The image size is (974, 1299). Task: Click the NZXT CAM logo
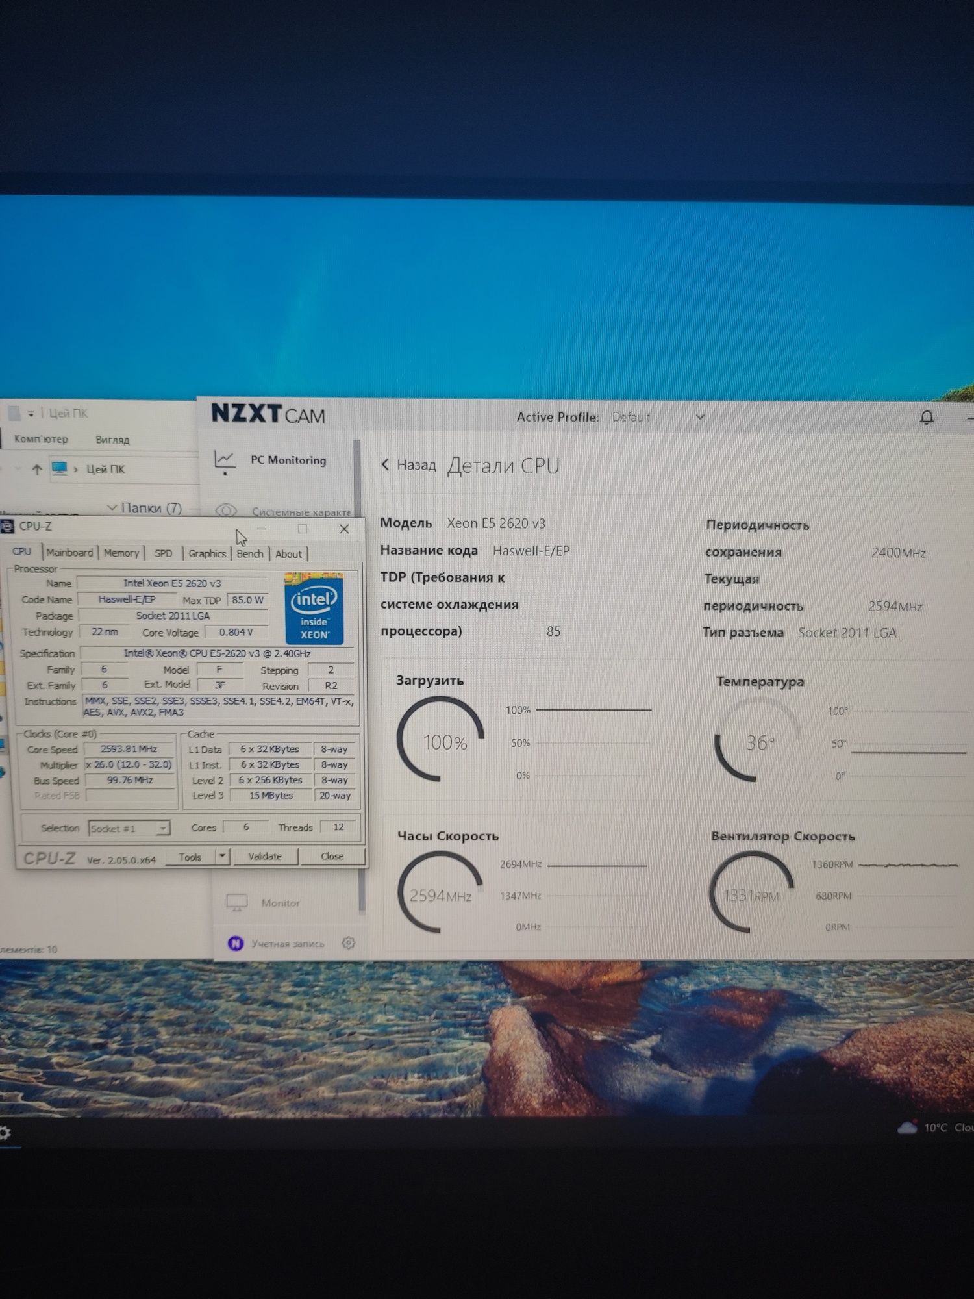268,414
